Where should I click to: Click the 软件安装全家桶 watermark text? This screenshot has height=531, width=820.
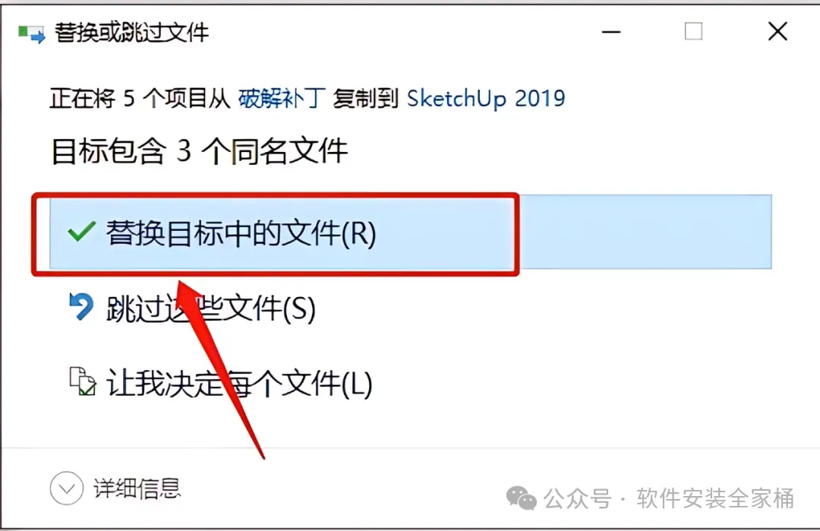click(715, 498)
